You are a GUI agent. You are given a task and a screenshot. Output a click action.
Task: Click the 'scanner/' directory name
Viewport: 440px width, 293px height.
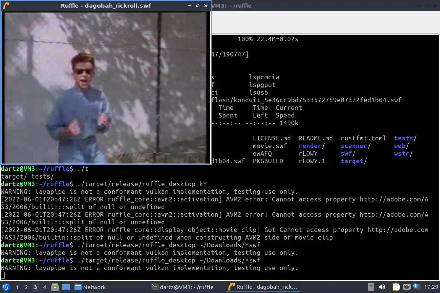click(356, 146)
